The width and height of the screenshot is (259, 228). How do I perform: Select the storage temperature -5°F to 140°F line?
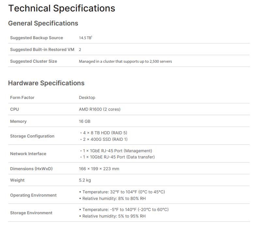pos(125,210)
